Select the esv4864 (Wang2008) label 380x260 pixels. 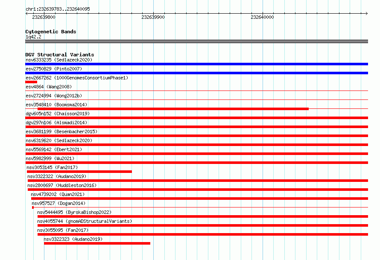(49, 87)
